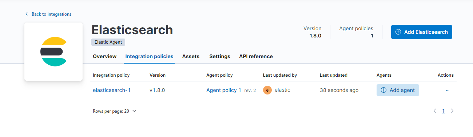Open the Assets tab
The height and width of the screenshot is (137, 473).
[191, 56]
